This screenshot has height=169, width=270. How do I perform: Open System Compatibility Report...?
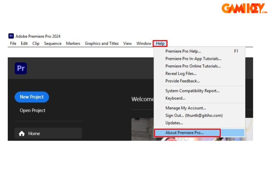pos(199,91)
